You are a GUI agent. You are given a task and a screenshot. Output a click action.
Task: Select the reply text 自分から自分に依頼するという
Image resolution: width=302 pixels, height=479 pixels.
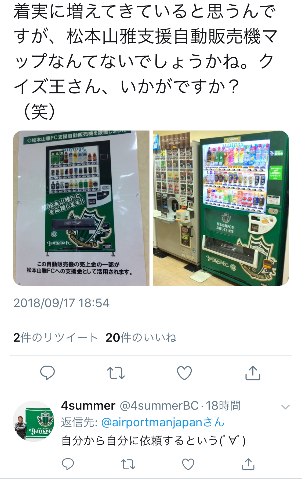point(140,441)
